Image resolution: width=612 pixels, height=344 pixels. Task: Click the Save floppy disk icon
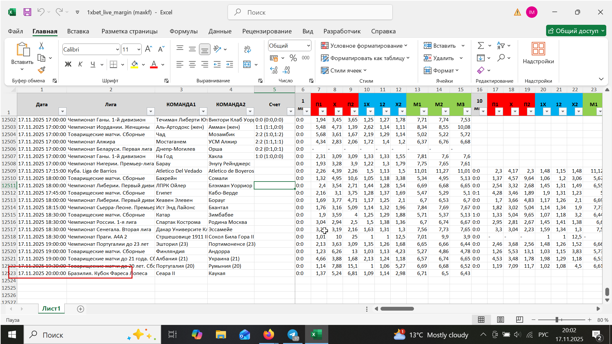(27, 12)
